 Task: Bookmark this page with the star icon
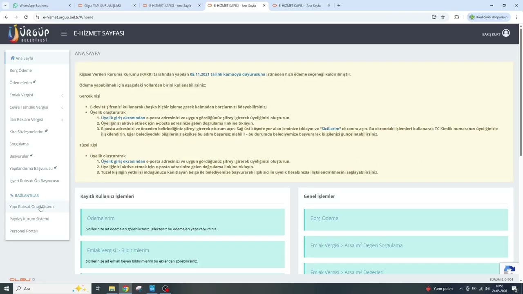pyautogui.click(x=443, y=17)
